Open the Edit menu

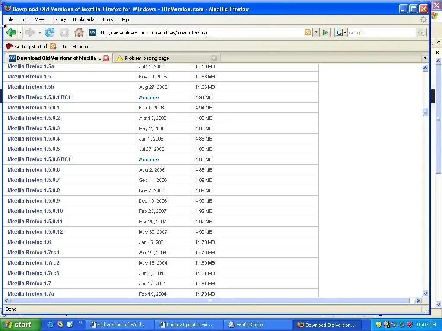(24, 19)
